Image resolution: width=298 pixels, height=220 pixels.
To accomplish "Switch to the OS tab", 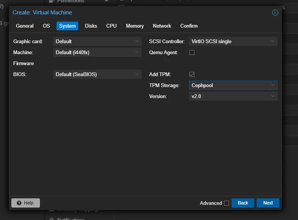I will click(46, 26).
